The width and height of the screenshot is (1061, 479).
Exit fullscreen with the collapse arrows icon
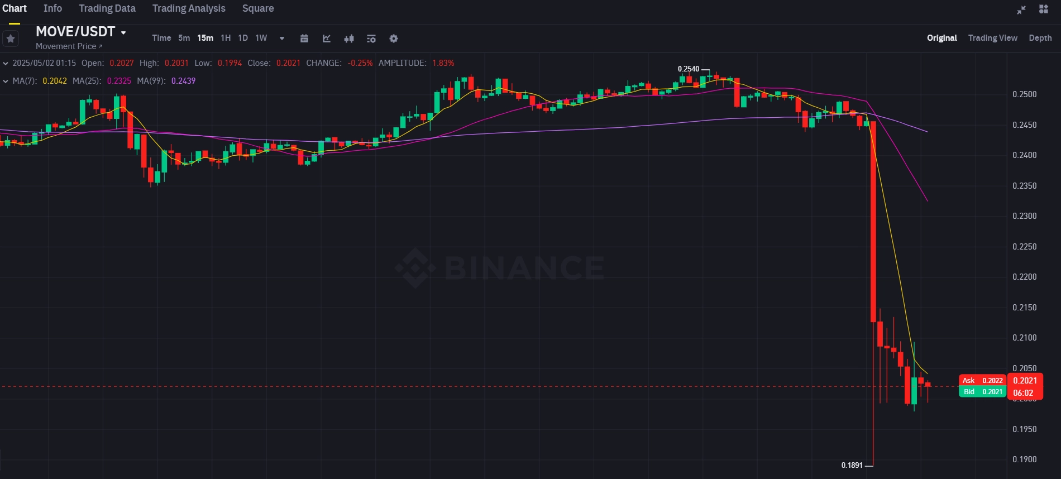[1021, 9]
